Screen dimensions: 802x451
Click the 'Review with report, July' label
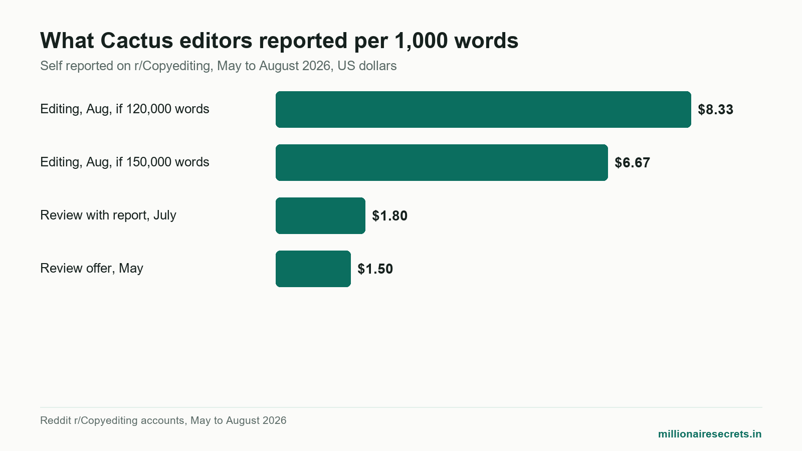[108, 215]
